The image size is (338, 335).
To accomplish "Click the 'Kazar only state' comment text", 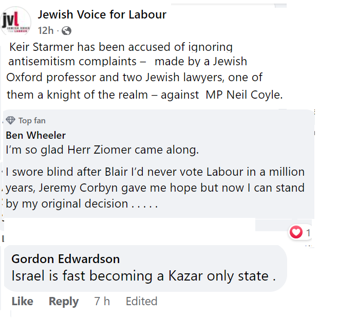I will coord(143,276).
